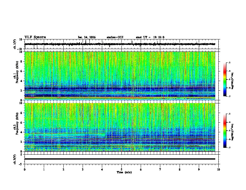Click the "5" tick on ch.3 voltage axis
This screenshot has height=190, width=246.
click(x=22, y=155)
